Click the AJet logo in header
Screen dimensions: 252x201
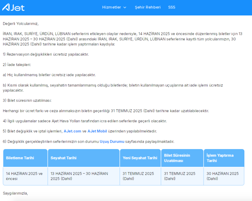tap(13, 7)
